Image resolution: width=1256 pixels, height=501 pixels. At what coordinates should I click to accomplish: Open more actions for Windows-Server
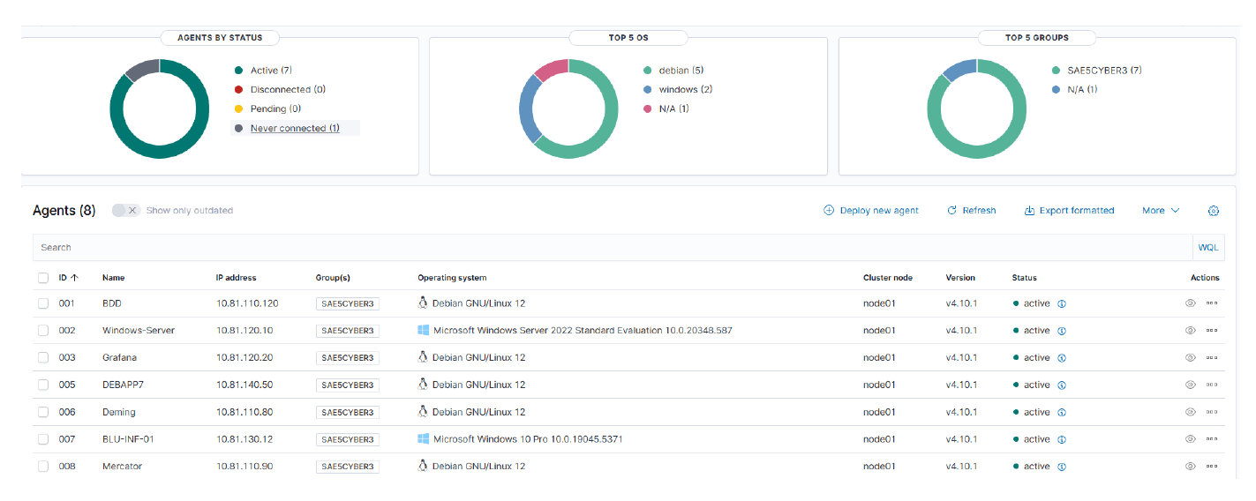point(1212,331)
